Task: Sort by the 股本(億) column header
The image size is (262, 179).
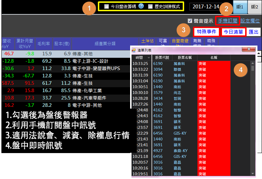Action: (62, 43)
